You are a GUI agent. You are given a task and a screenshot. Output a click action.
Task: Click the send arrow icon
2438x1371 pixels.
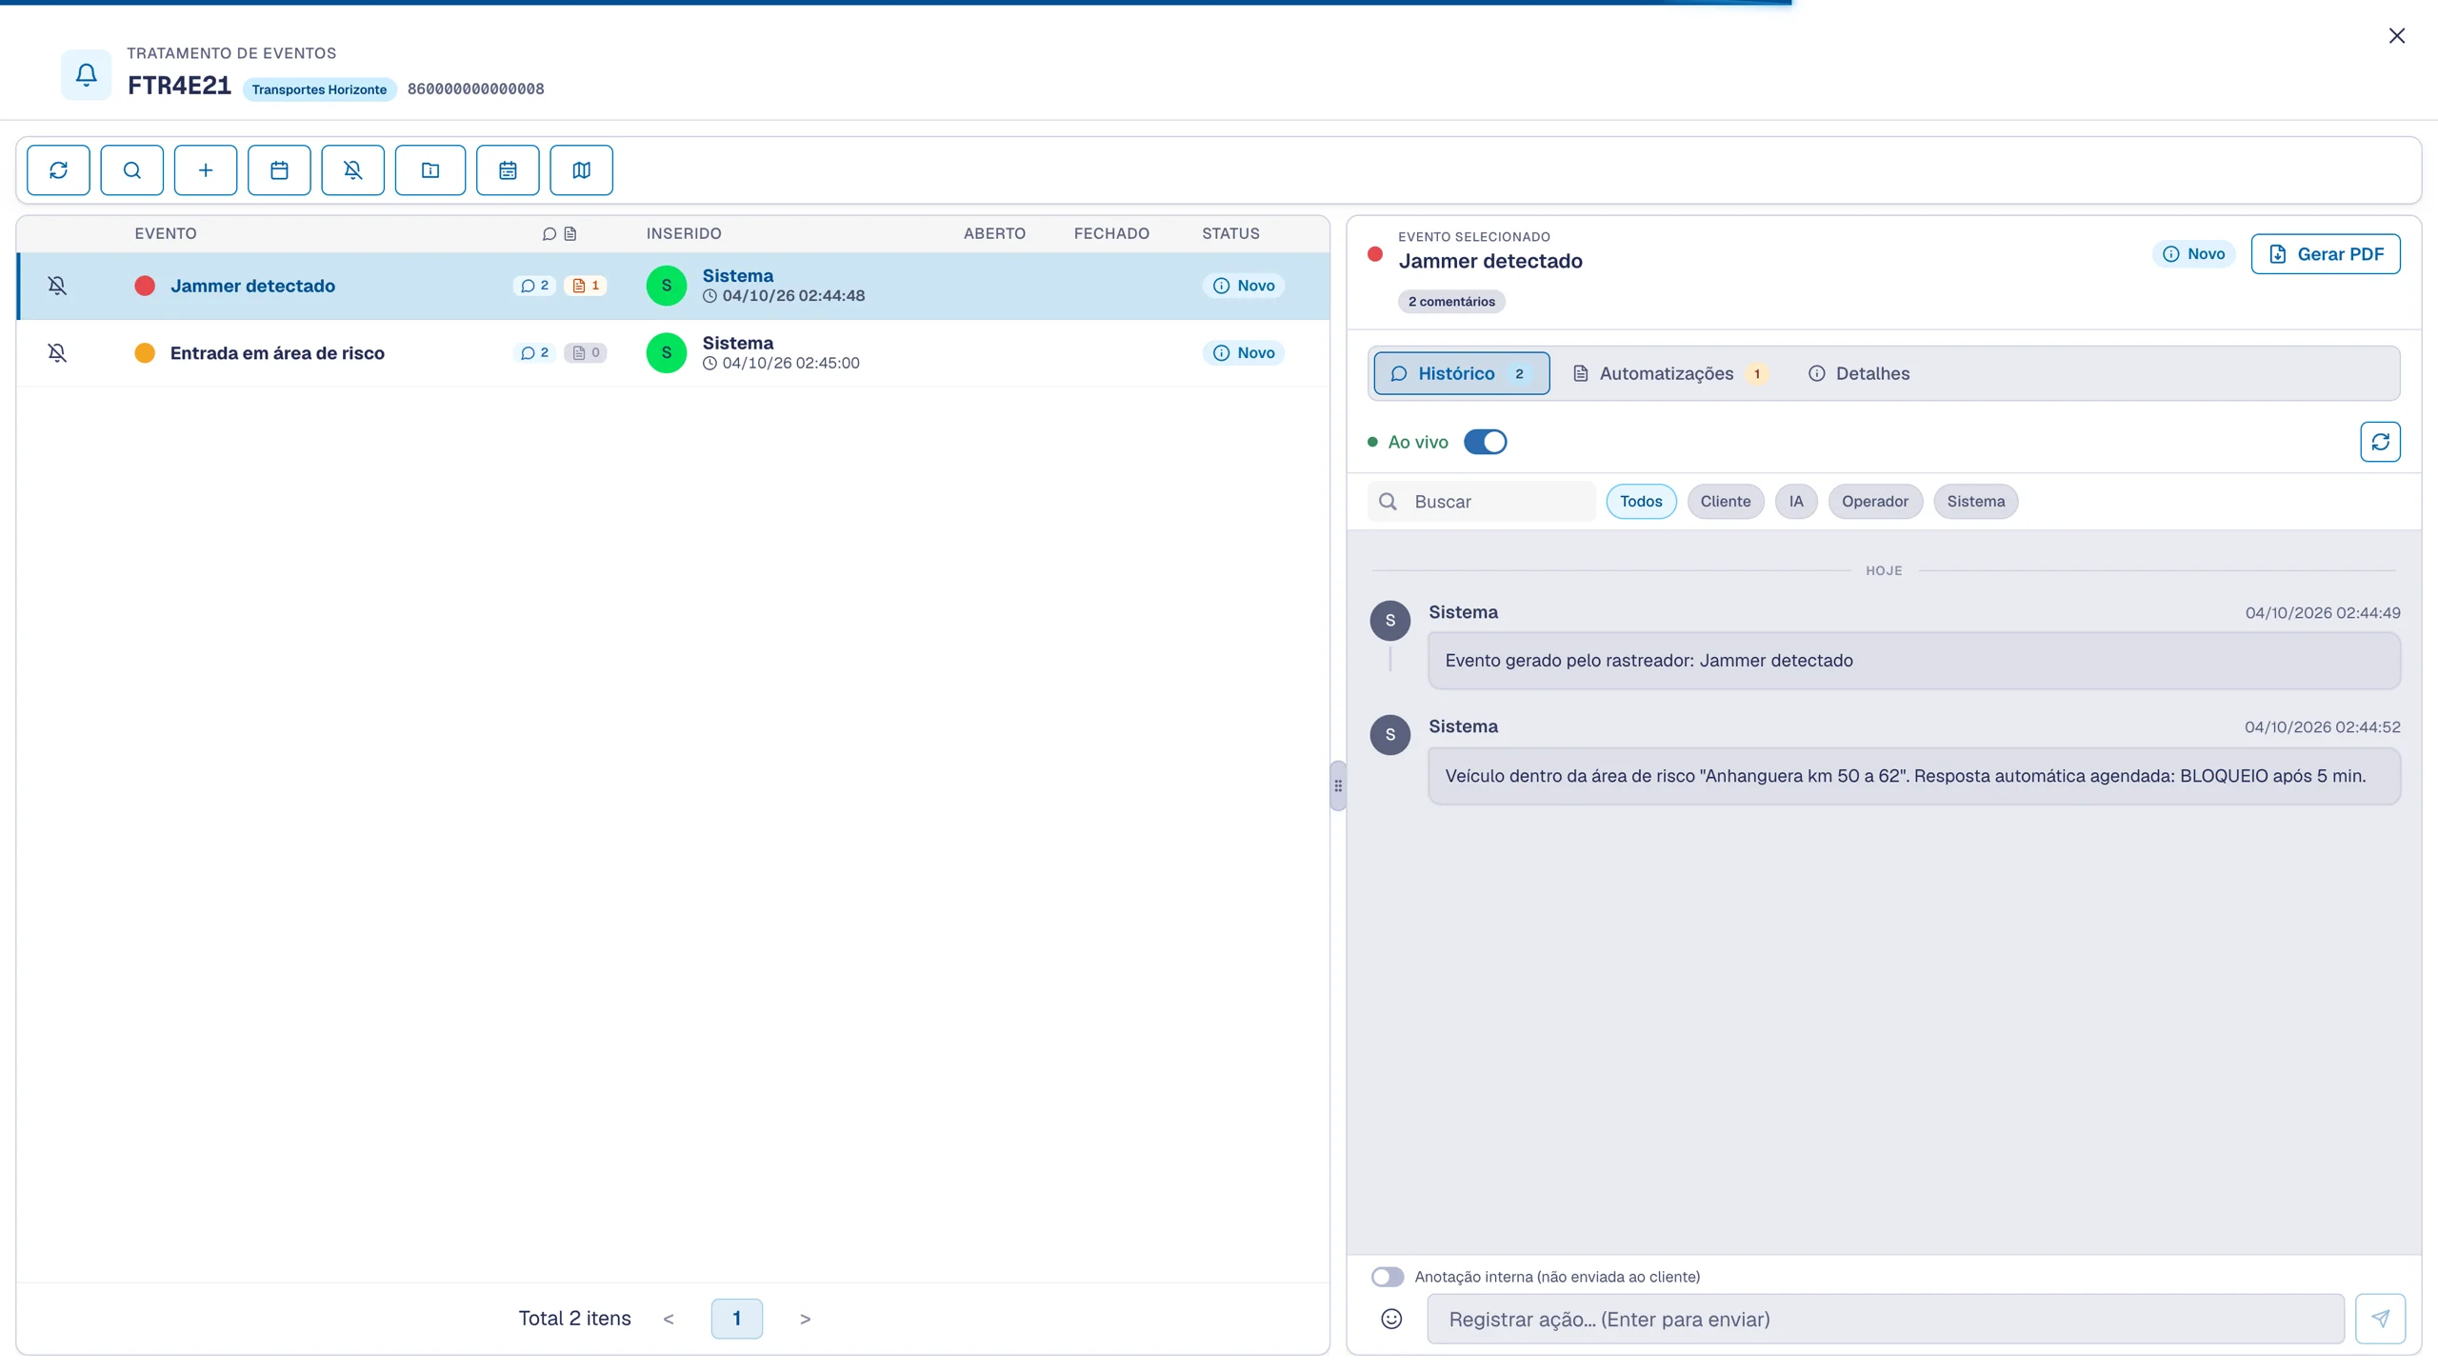point(2380,1319)
